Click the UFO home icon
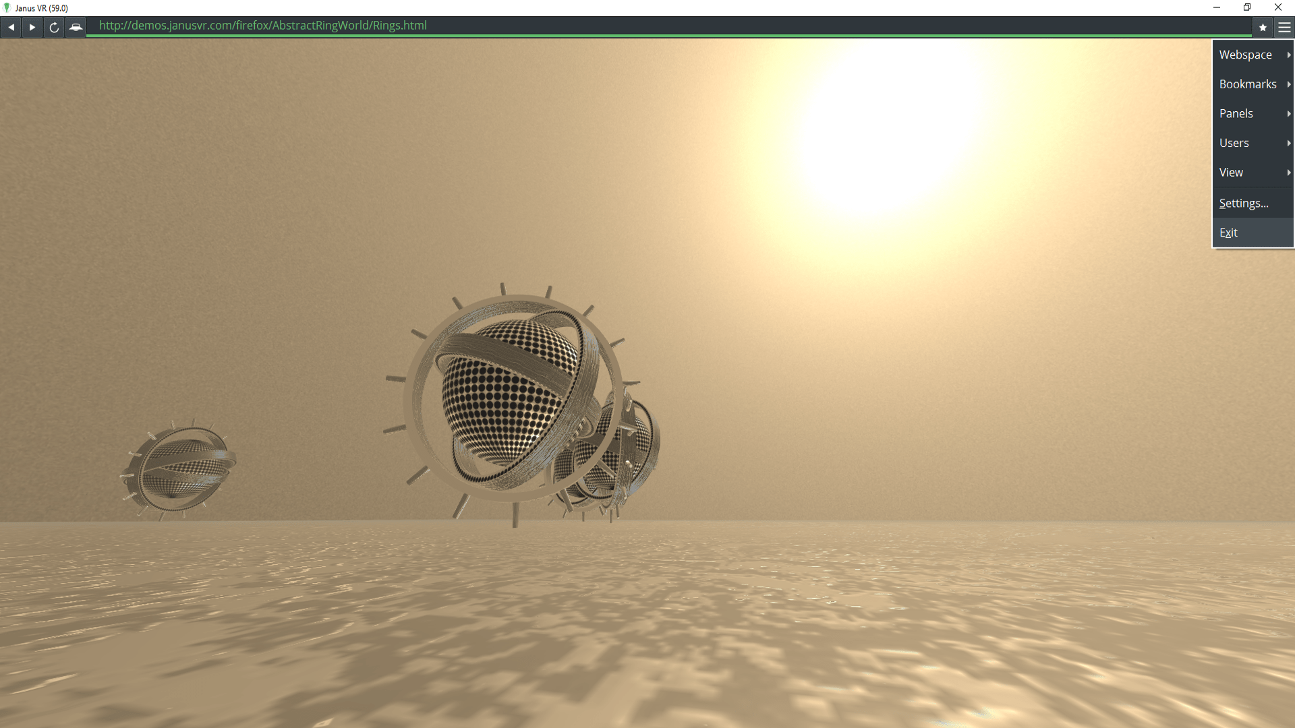Viewport: 1295px width, 728px height. [76, 28]
